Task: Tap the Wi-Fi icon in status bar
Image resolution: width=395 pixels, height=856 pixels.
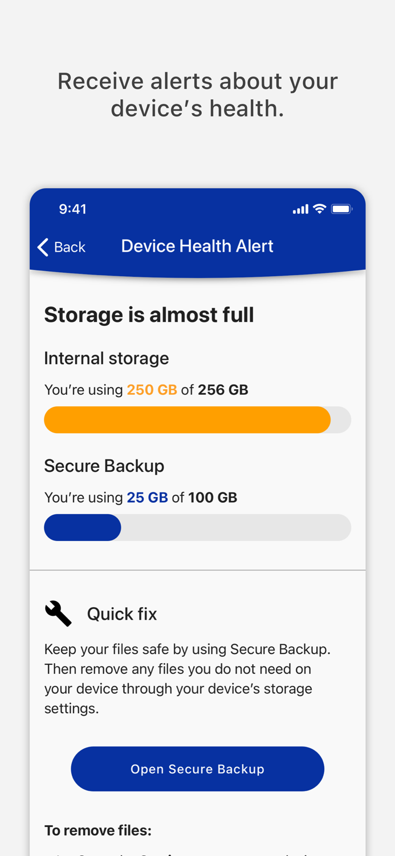Action: [x=319, y=209]
